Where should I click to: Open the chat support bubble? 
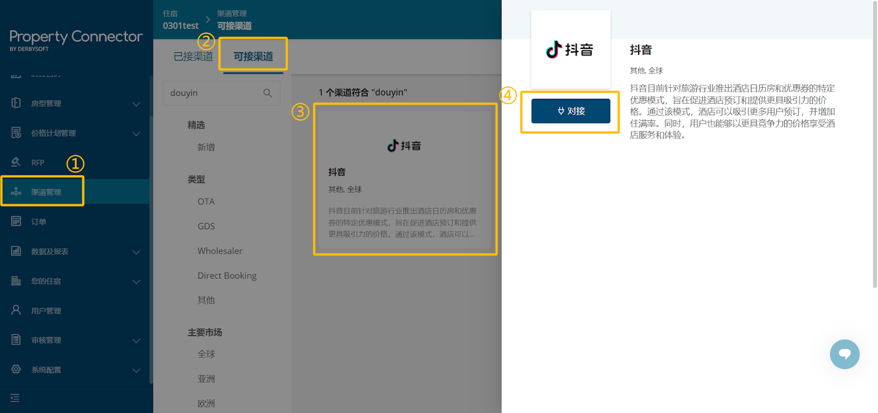845,354
